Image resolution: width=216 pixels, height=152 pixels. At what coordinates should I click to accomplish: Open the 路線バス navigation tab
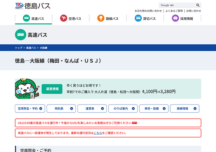108,19
